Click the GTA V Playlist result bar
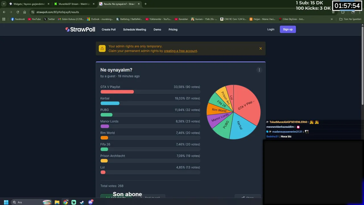 click(x=117, y=92)
